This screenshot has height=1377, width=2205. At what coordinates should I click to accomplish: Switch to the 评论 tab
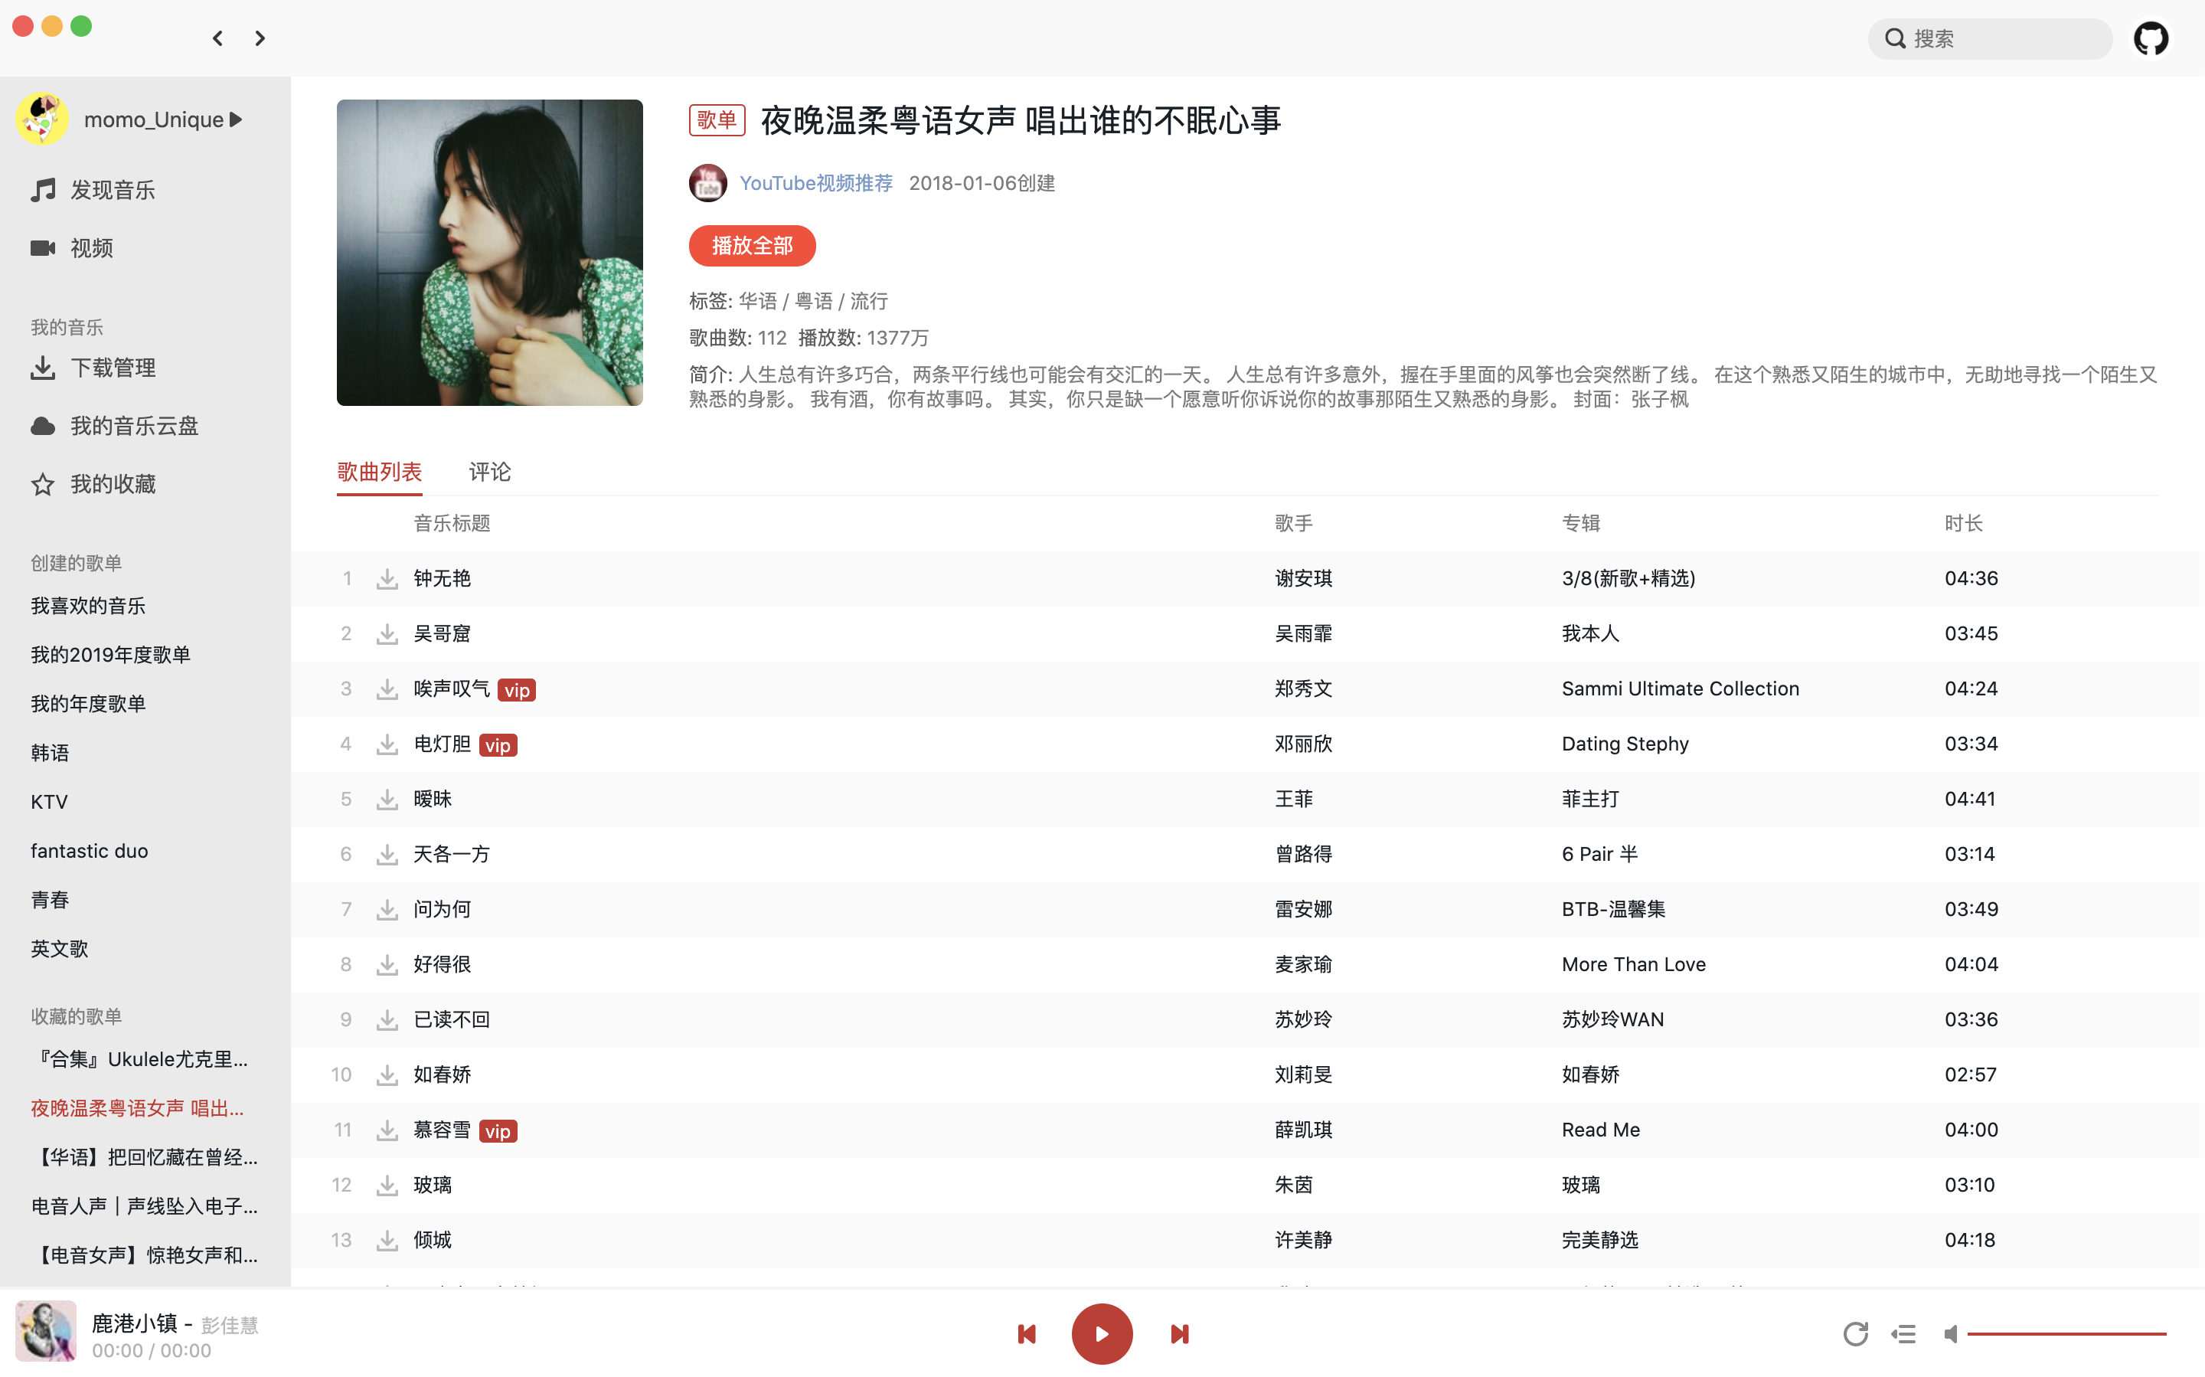tap(489, 472)
